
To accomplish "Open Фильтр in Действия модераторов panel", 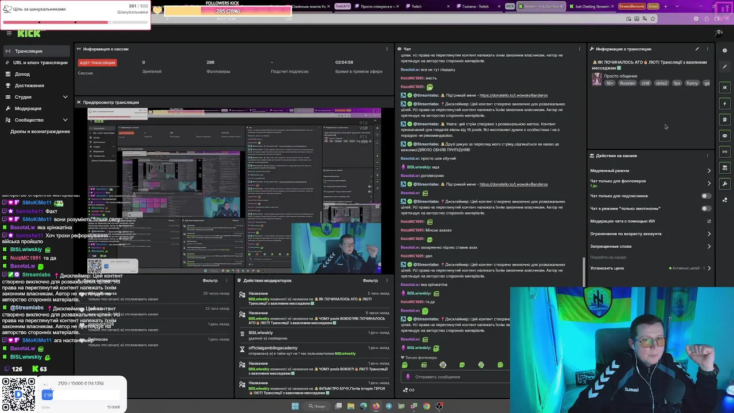I will [x=370, y=280].
